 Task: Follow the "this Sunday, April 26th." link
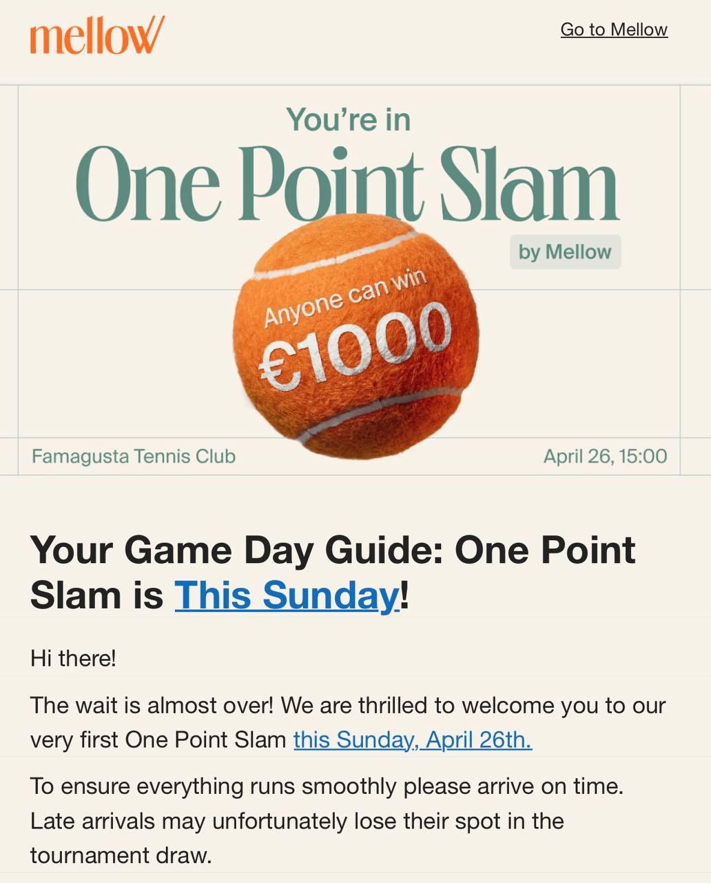tap(412, 740)
